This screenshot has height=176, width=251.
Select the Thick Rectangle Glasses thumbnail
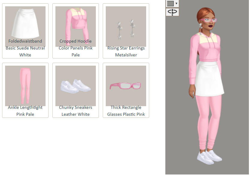pos(126,86)
